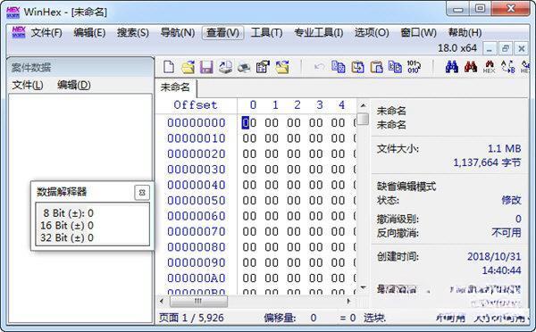Click the 2018/10/31 creation date
Image resolution: width=536 pixels, height=332 pixels.
point(494,256)
